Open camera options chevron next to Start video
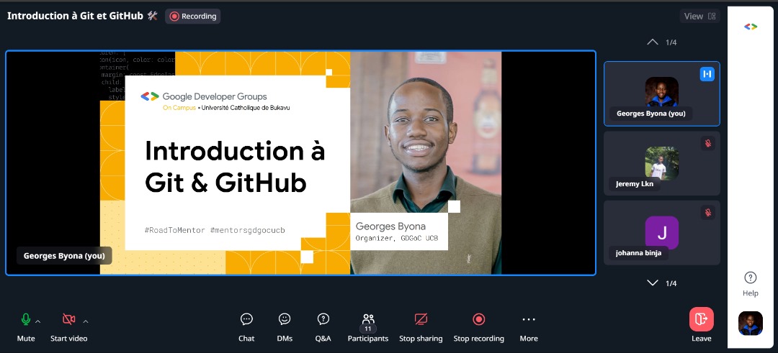The image size is (778, 353). pos(85,321)
